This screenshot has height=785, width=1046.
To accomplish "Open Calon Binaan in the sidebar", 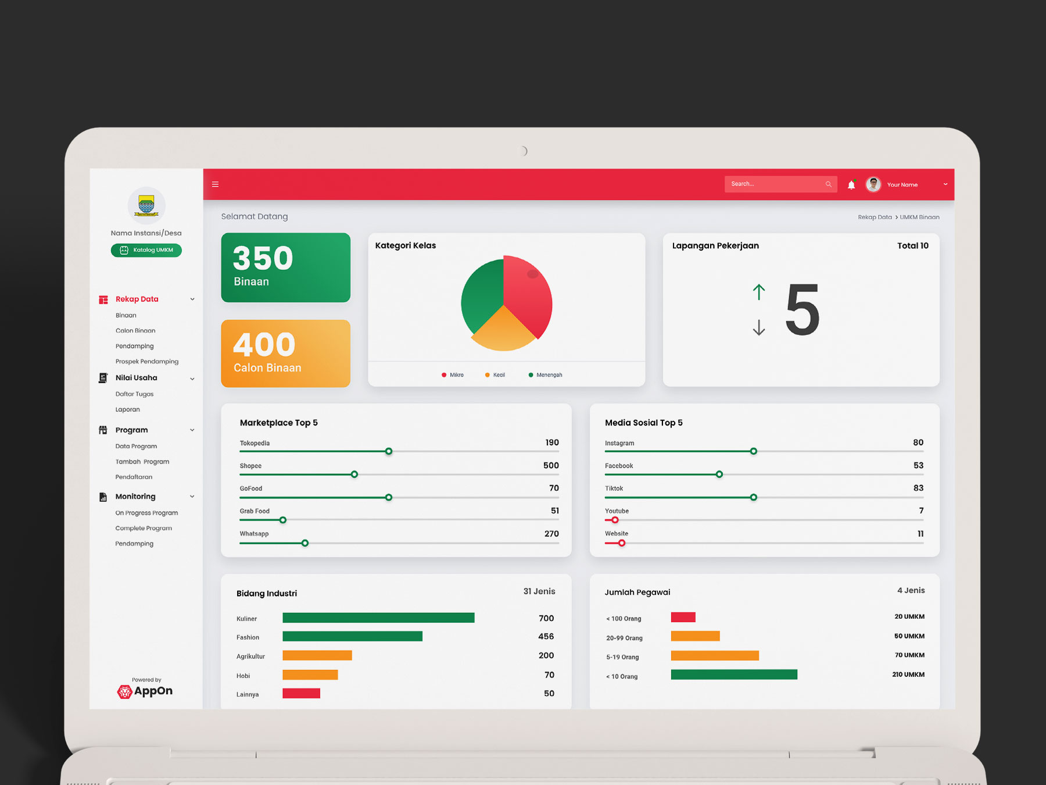I will coord(135,331).
